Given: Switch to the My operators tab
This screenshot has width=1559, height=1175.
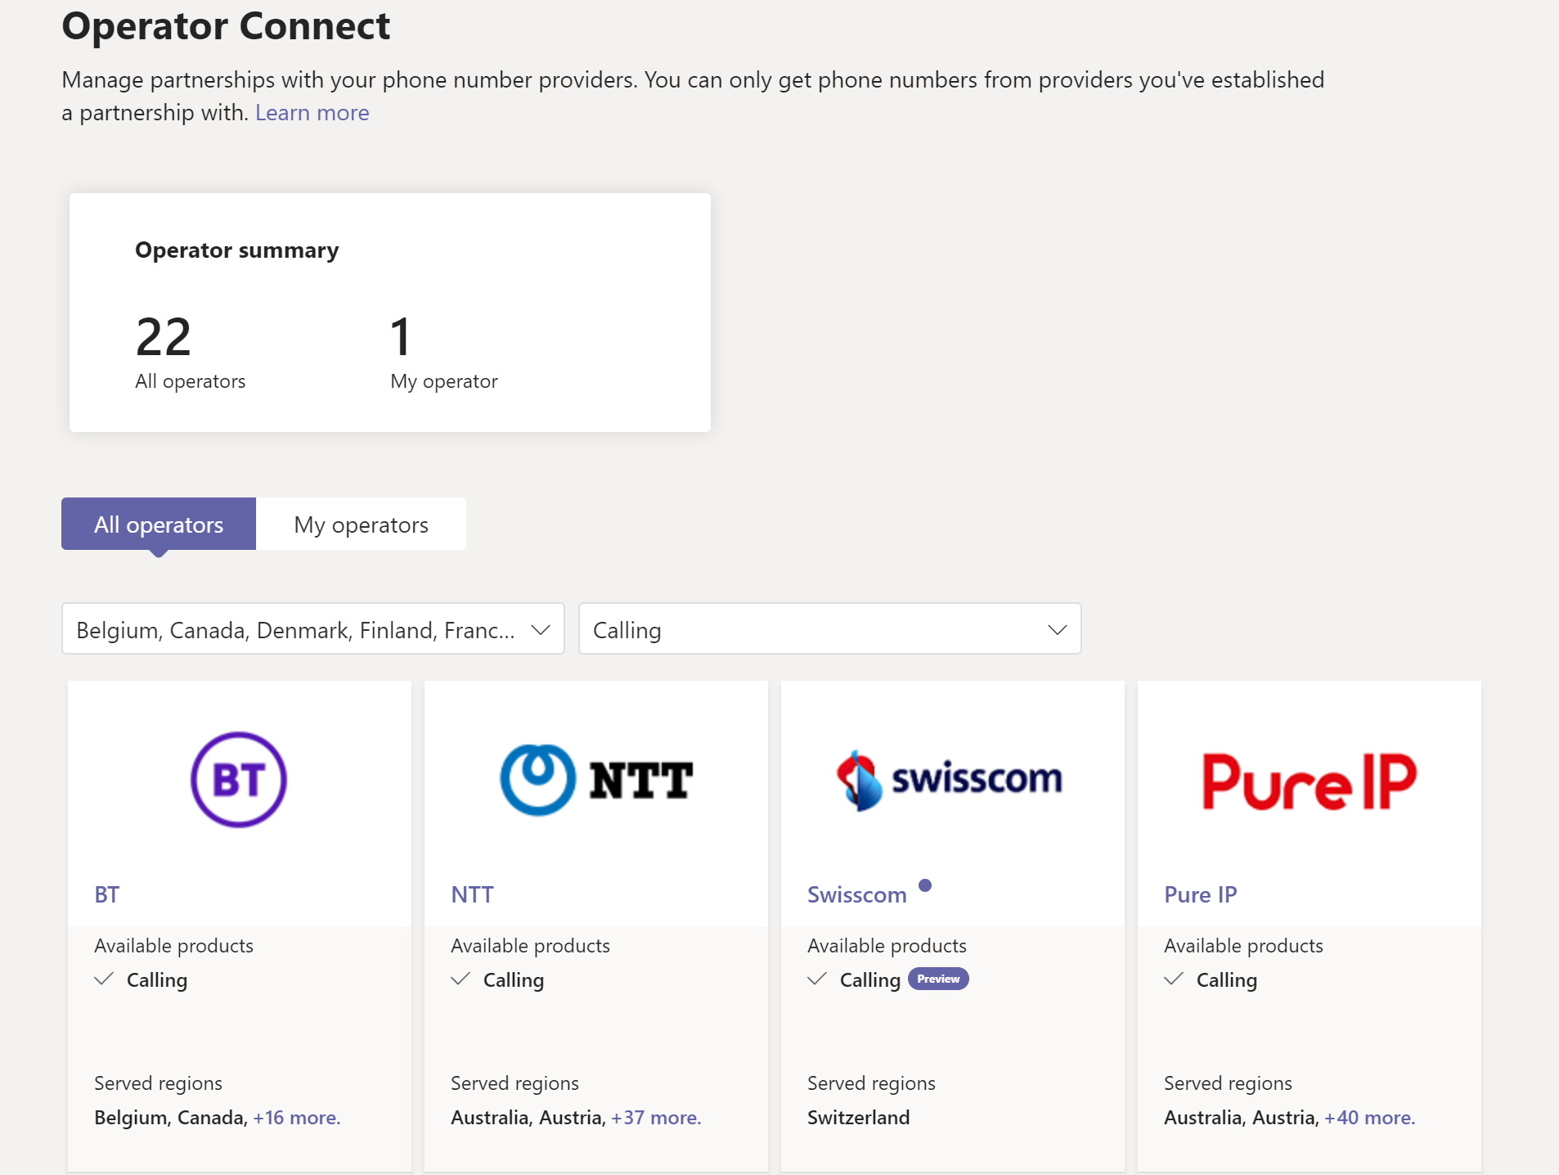Looking at the screenshot, I should [x=361, y=524].
